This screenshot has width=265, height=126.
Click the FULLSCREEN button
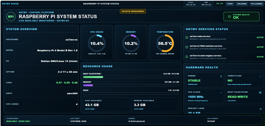coord(257,4)
